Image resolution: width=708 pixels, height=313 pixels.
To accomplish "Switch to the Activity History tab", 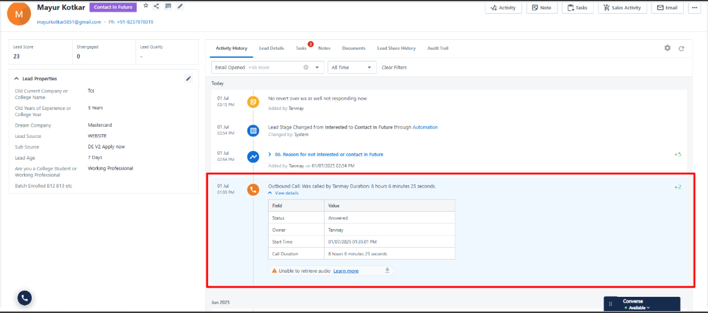I will point(232,48).
